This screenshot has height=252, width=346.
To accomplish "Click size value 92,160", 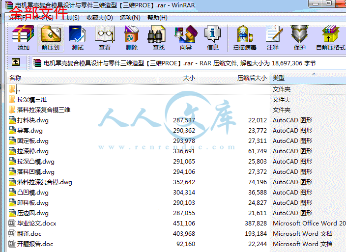I will click(186, 244).
